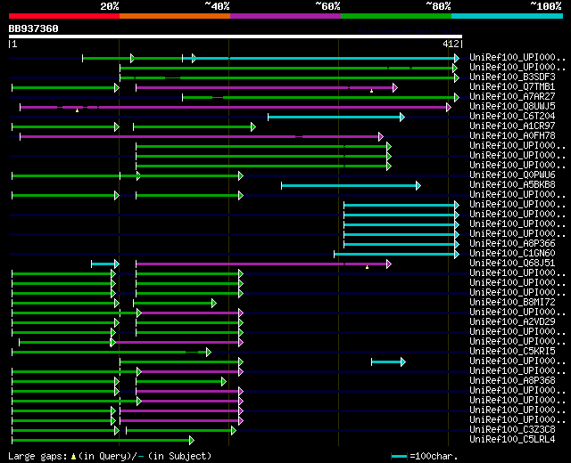Select the UniRef100_Q0PWU6 label
This screenshot has width=571, height=463.
[512, 175]
